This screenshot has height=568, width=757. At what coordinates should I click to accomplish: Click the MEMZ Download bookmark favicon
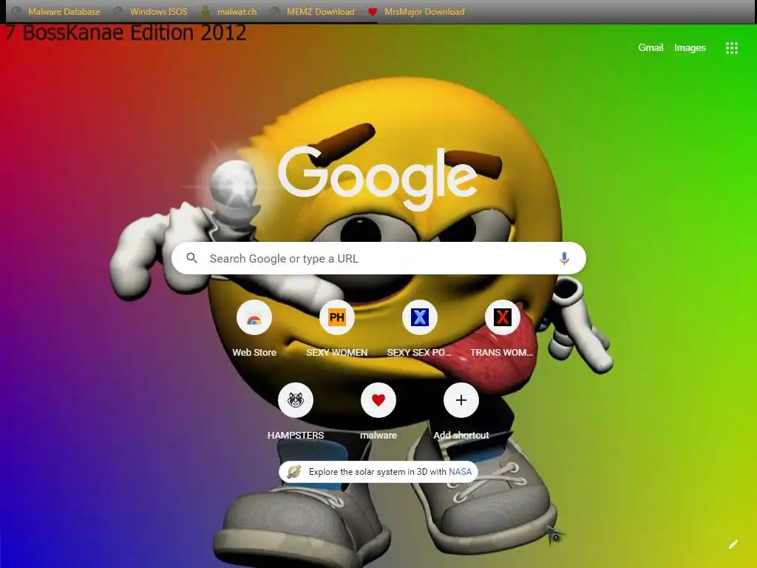click(x=275, y=12)
